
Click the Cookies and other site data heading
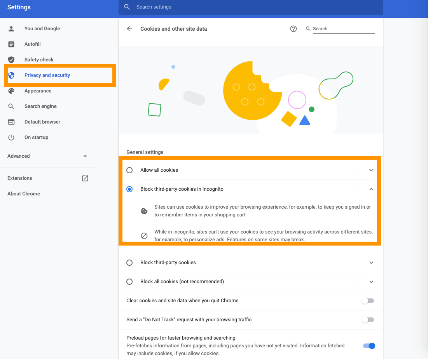(x=174, y=29)
